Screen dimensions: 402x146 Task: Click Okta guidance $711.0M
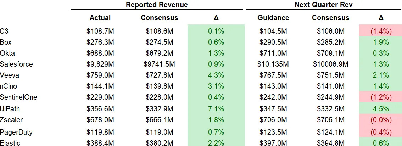(273, 53)
